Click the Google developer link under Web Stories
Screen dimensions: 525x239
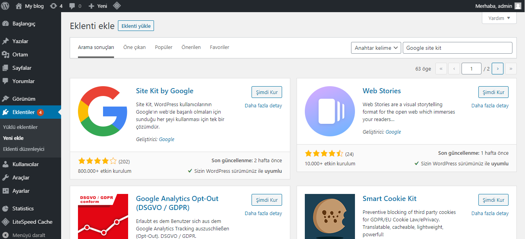coord(393,132)
